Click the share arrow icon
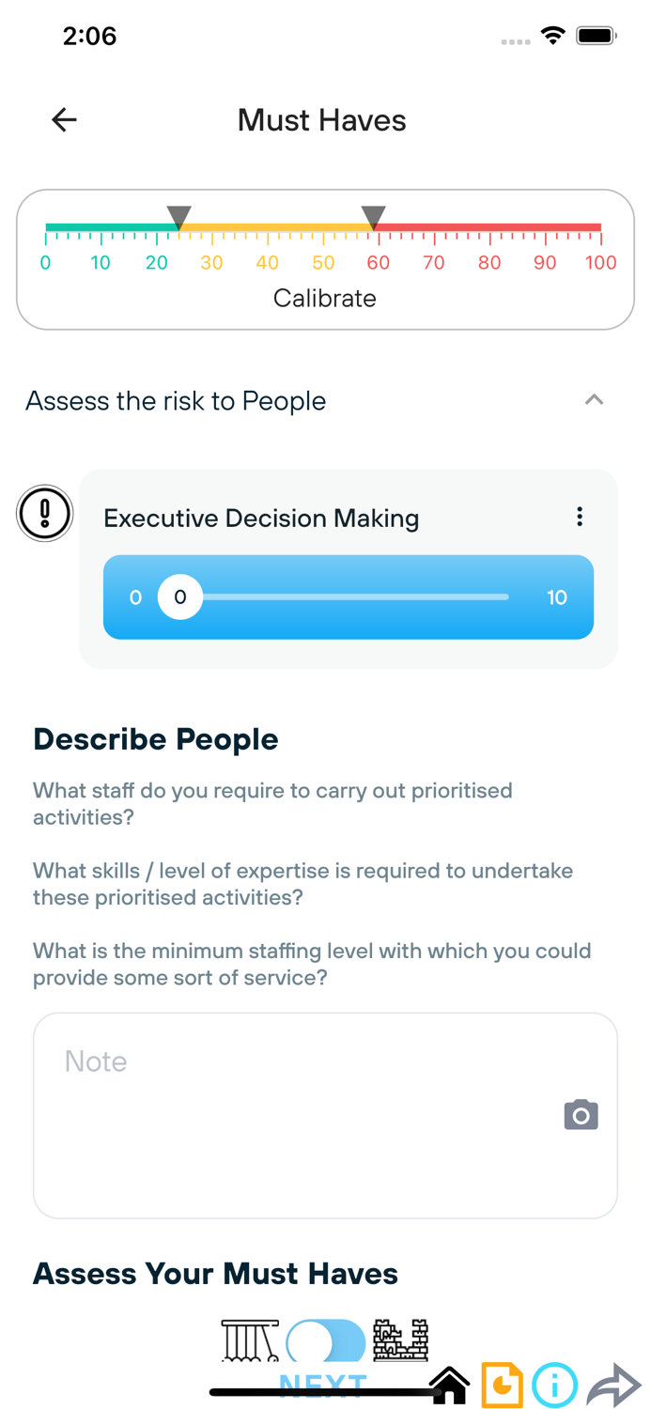 point(611,1385)
